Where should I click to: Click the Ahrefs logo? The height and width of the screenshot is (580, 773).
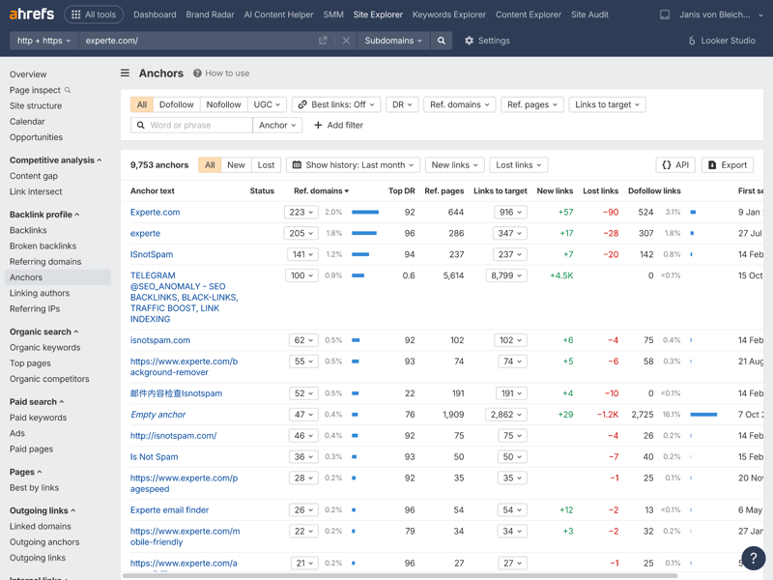click(x=31, y=14)
